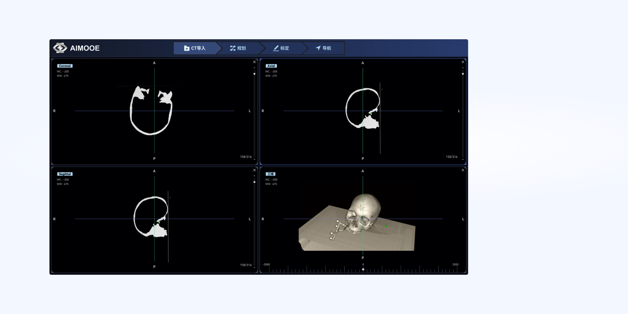
Task: Click the green marker point in 3D view
Action: coord(387,226)
